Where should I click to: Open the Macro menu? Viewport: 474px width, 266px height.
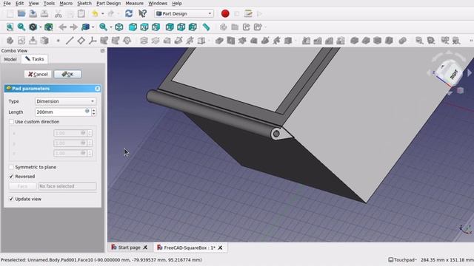[66, 3]
